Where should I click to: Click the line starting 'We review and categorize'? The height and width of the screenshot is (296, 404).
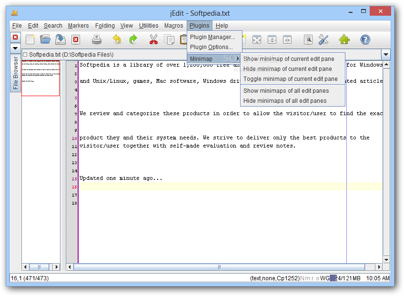pyautogui.click(x=231, y=114)
